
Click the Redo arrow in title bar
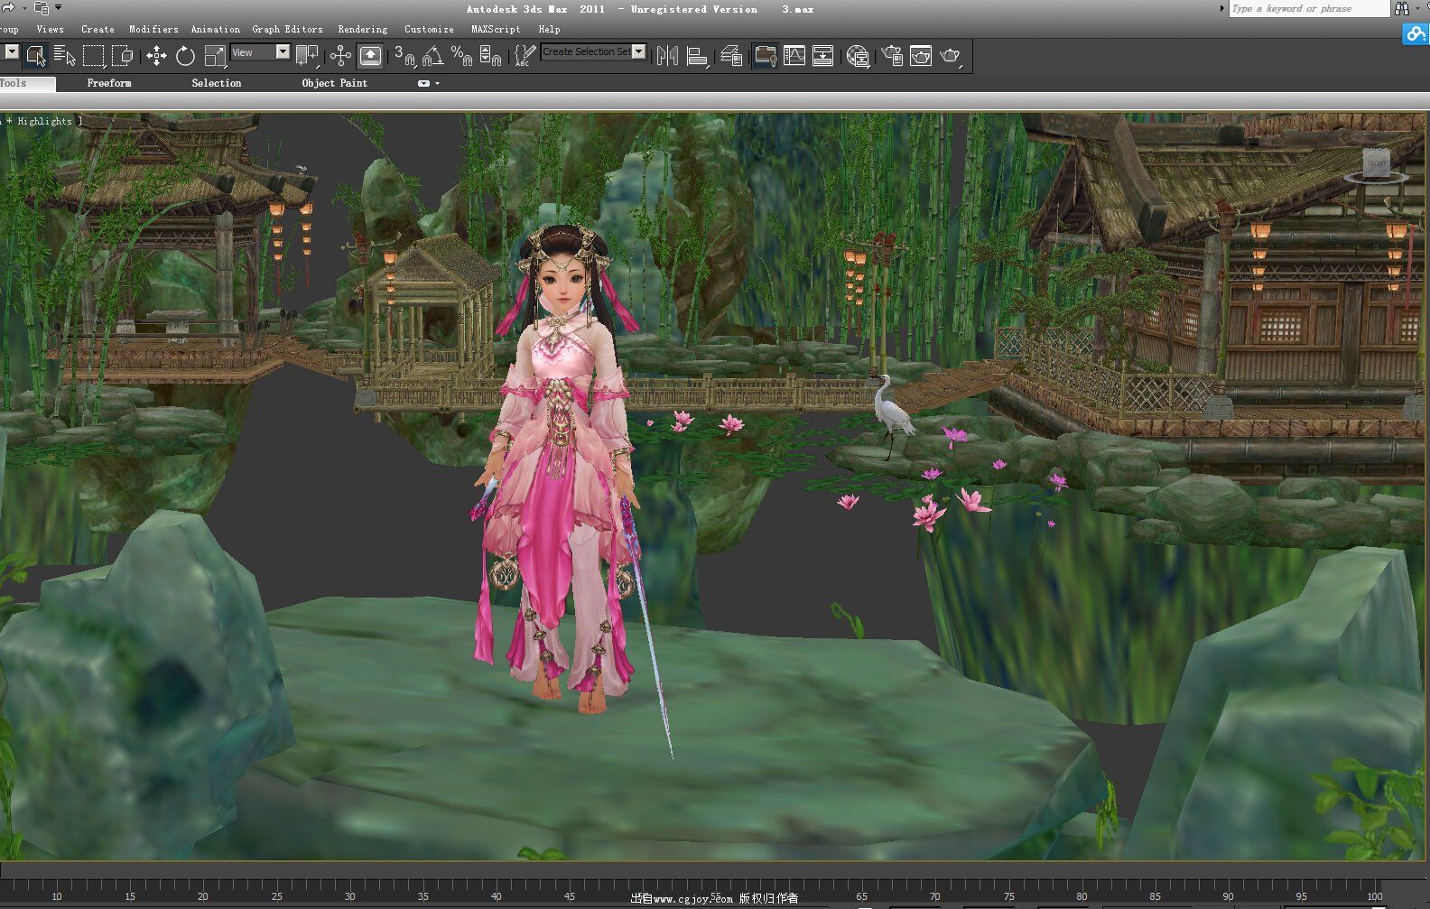click(8, 7)
